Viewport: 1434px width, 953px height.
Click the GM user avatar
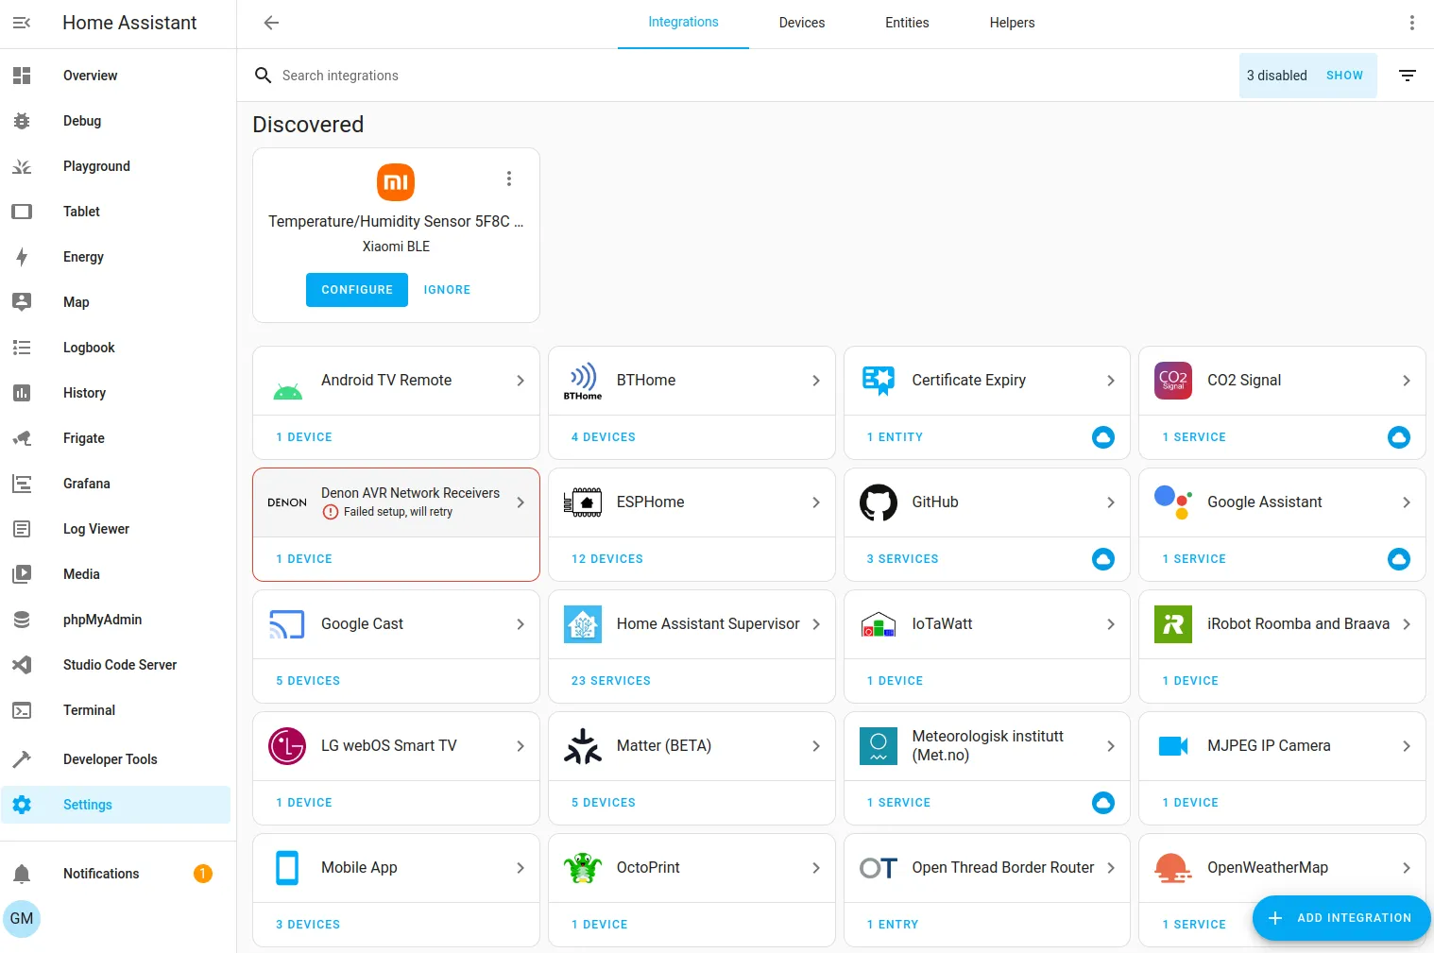click(22, 918)
